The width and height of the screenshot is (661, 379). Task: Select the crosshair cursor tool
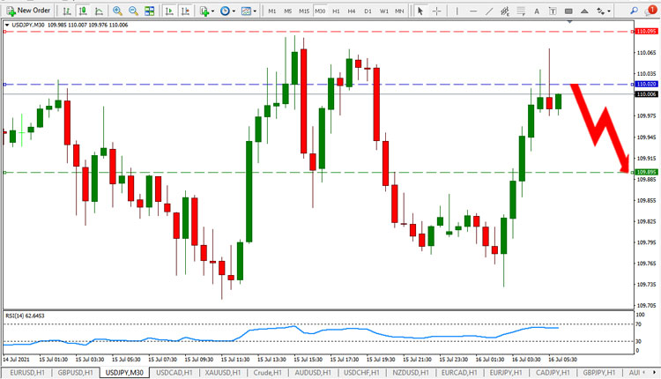tap(437, 11)
